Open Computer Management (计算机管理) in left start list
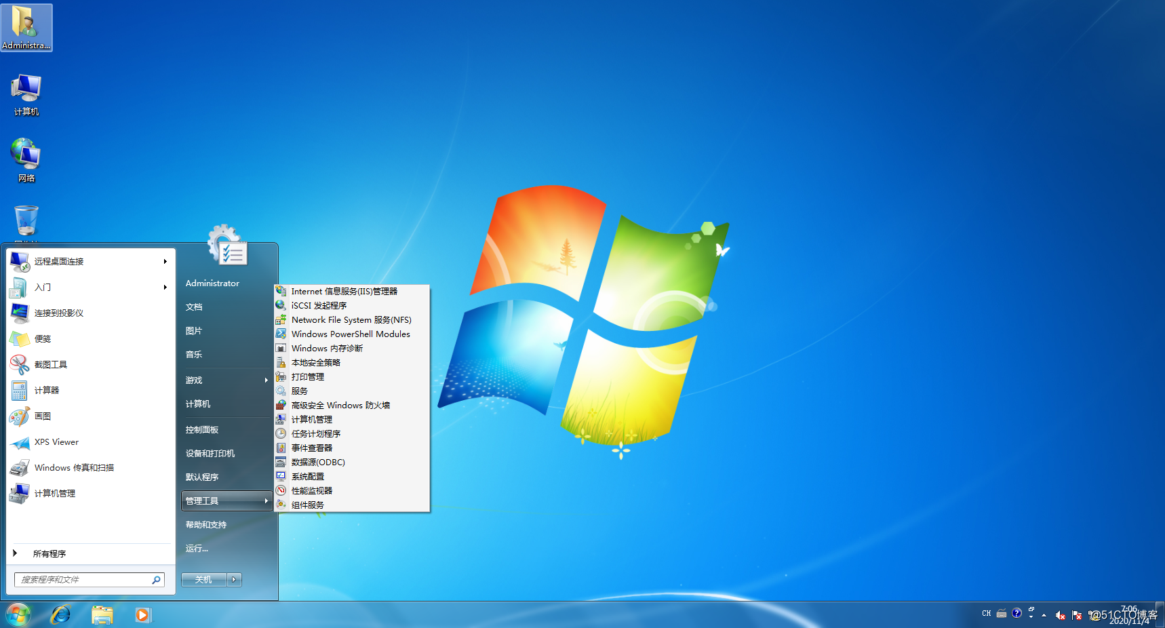Image resolution: width=1165 pixels, height=628 pixels. pyautogui.click(x=91, y=493)
